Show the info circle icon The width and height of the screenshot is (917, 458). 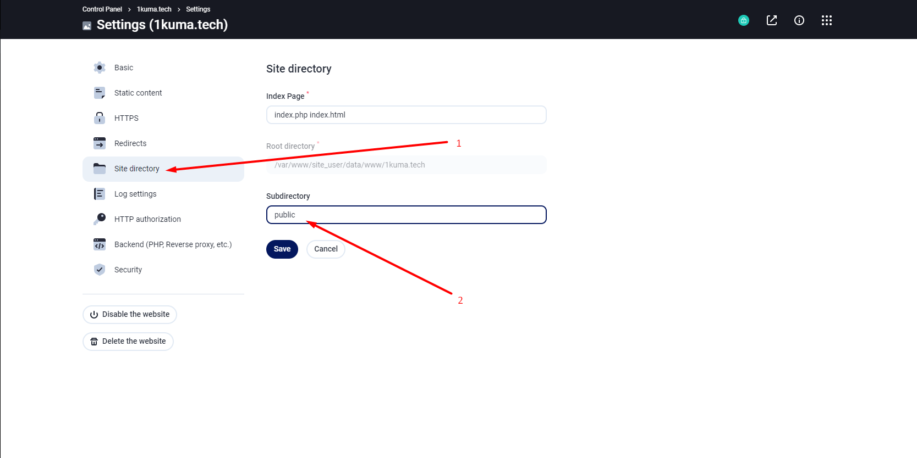[x=799, y=20]
